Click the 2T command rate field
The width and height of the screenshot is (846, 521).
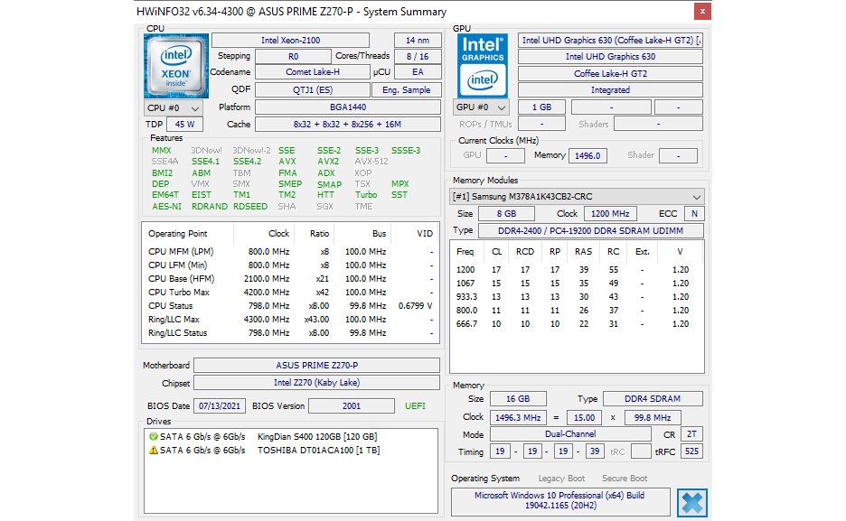(x=691, y=434)
